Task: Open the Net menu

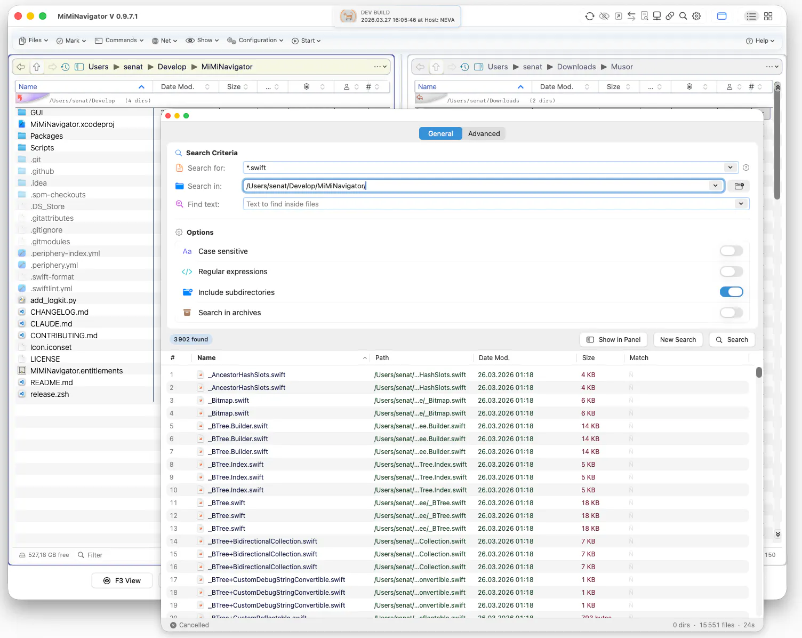Action: pos(165,41)
